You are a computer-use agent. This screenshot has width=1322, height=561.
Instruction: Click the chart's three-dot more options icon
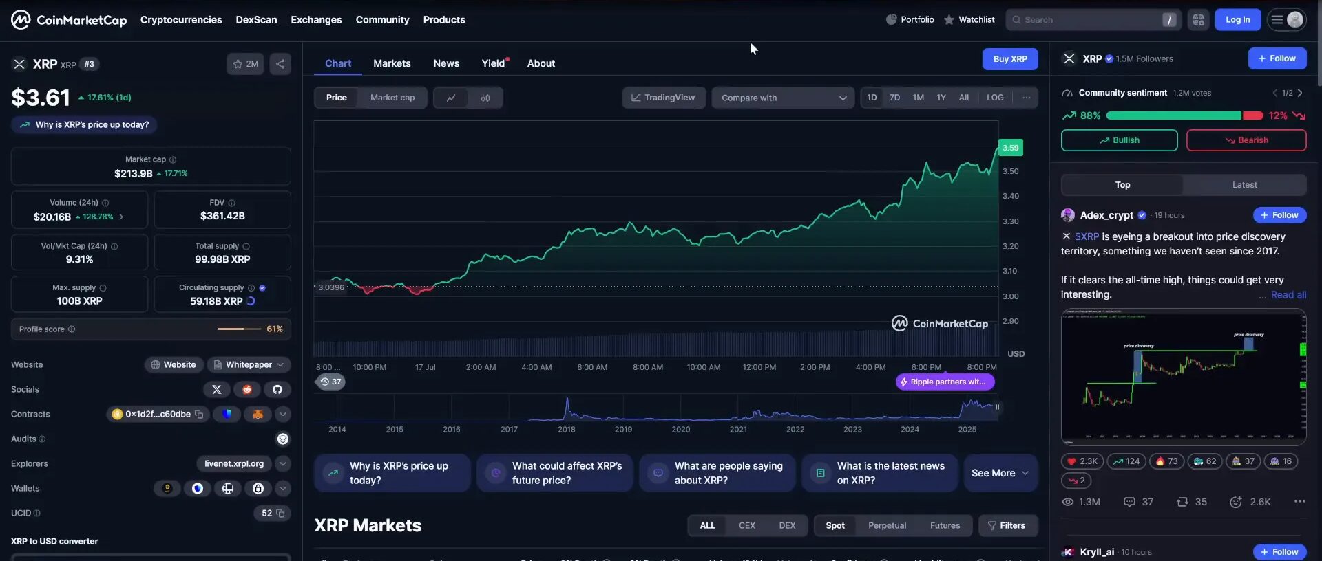1026,98
